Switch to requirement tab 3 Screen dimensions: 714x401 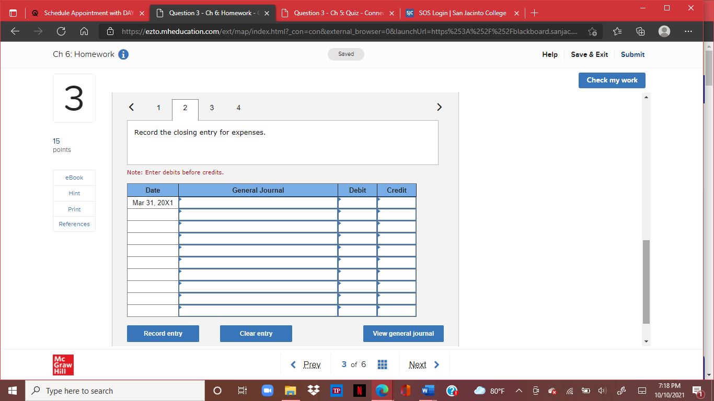coord(212,108)
